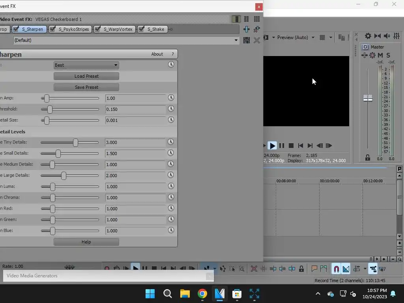Solo the Master bus with S button
The width and height of the screenshot is (404, 303).
(x=388, y=55)
